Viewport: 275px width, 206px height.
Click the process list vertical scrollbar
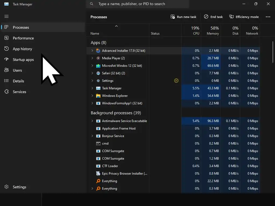point(273,52)
